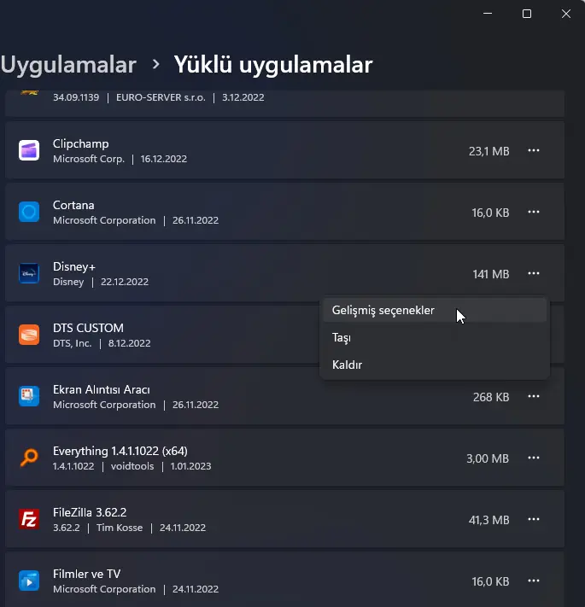Click the DTS CUSTOM app icon
The height and width of the screenshot is (607, 585).
(x=29, y=335)
